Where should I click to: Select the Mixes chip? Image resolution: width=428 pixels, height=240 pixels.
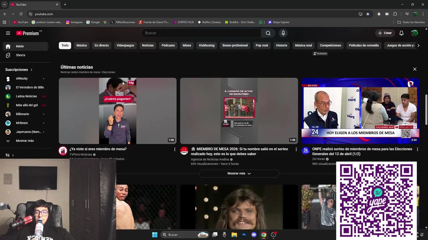[x=187, y=45]
